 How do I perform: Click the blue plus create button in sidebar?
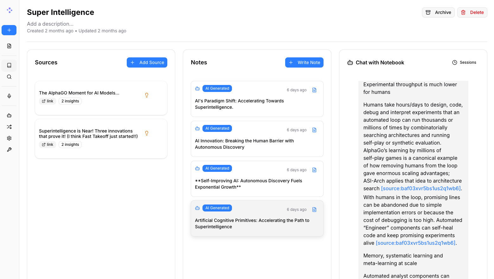[9, 30]
